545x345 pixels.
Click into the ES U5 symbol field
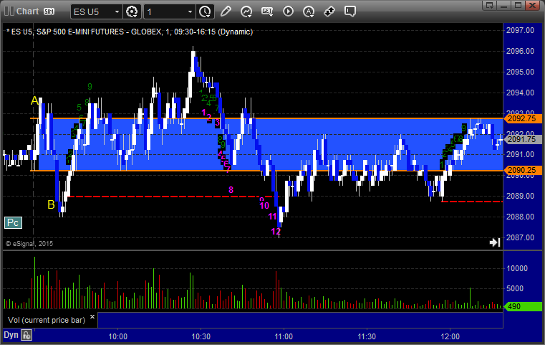tap(92, 12)
